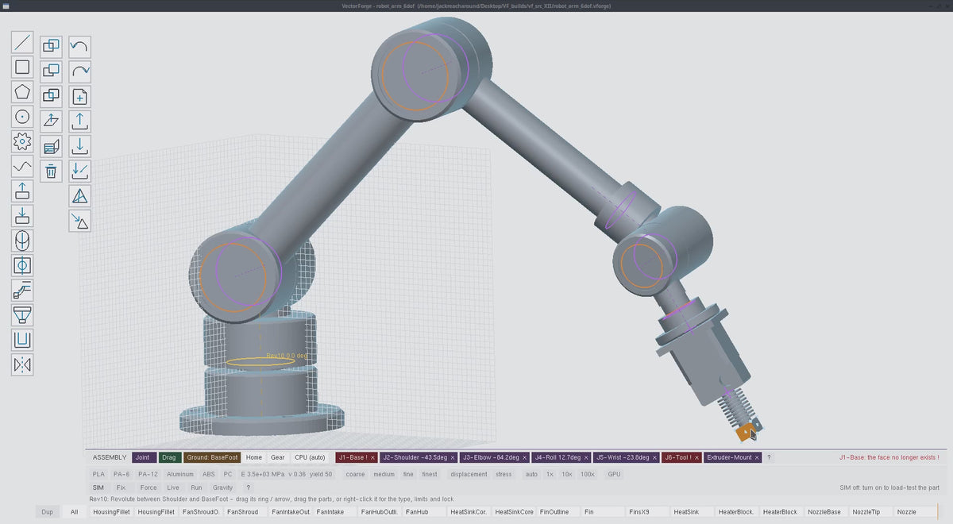
Task: Click the All button in feature bar
Action: tap(74, 512)
